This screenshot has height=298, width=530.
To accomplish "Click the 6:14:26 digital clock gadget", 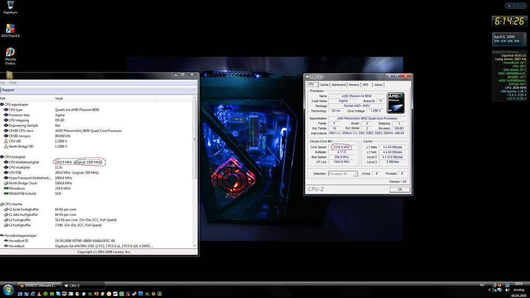I will (x=509, y=21).
